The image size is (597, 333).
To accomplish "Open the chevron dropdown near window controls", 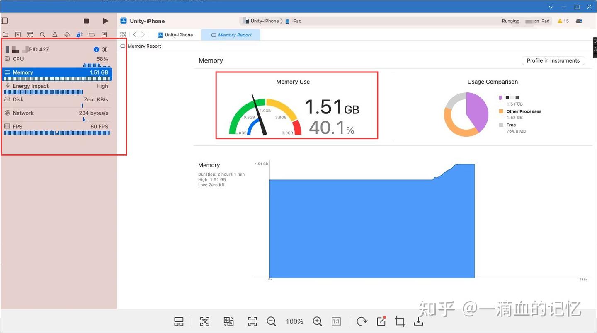I will click(551, 7).
